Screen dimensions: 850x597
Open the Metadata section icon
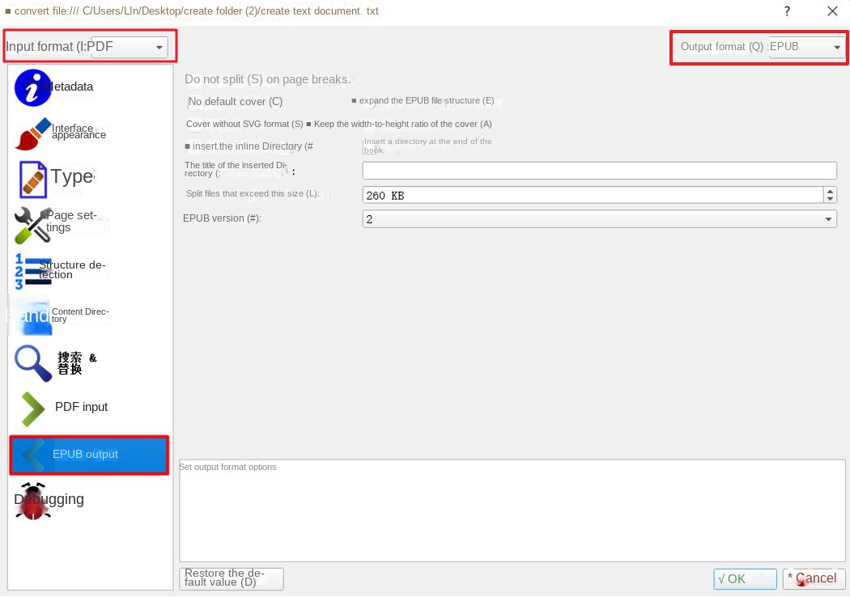tap(33, 87)
